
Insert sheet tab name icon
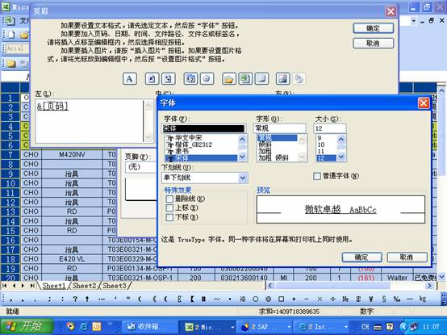click(261, 78)
